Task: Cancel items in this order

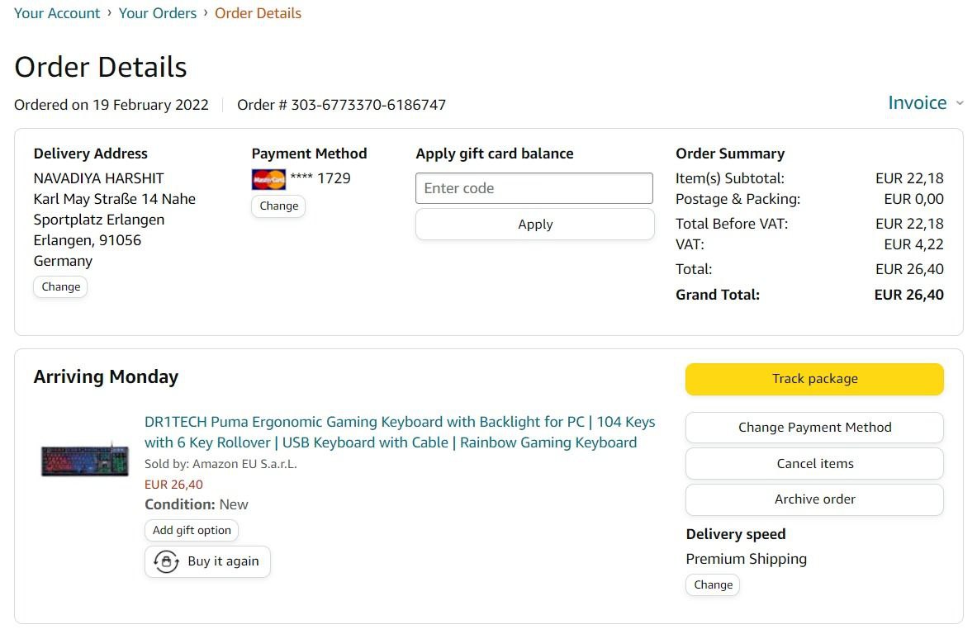Action: tap(814, 464)
